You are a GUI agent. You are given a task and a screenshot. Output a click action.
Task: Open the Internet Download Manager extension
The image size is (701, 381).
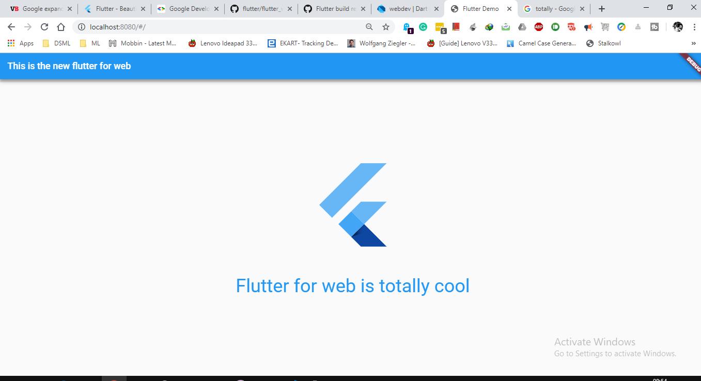pyautogui.click(x=489, y=27)
